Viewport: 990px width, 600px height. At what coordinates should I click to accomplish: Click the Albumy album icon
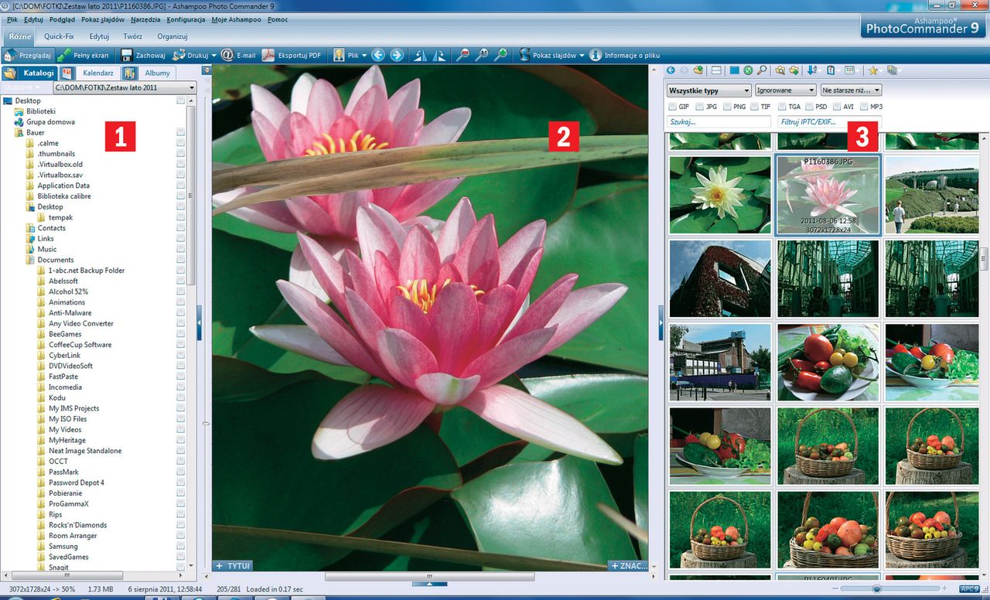pos(129,73)
